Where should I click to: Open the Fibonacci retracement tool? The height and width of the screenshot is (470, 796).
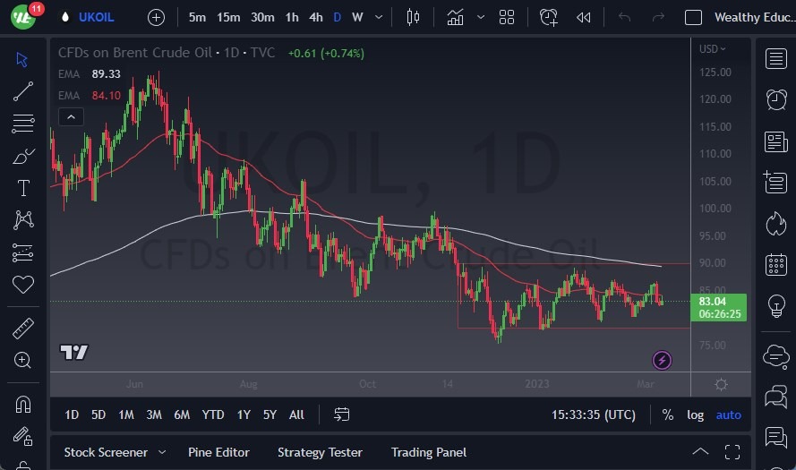pos(23,124)
